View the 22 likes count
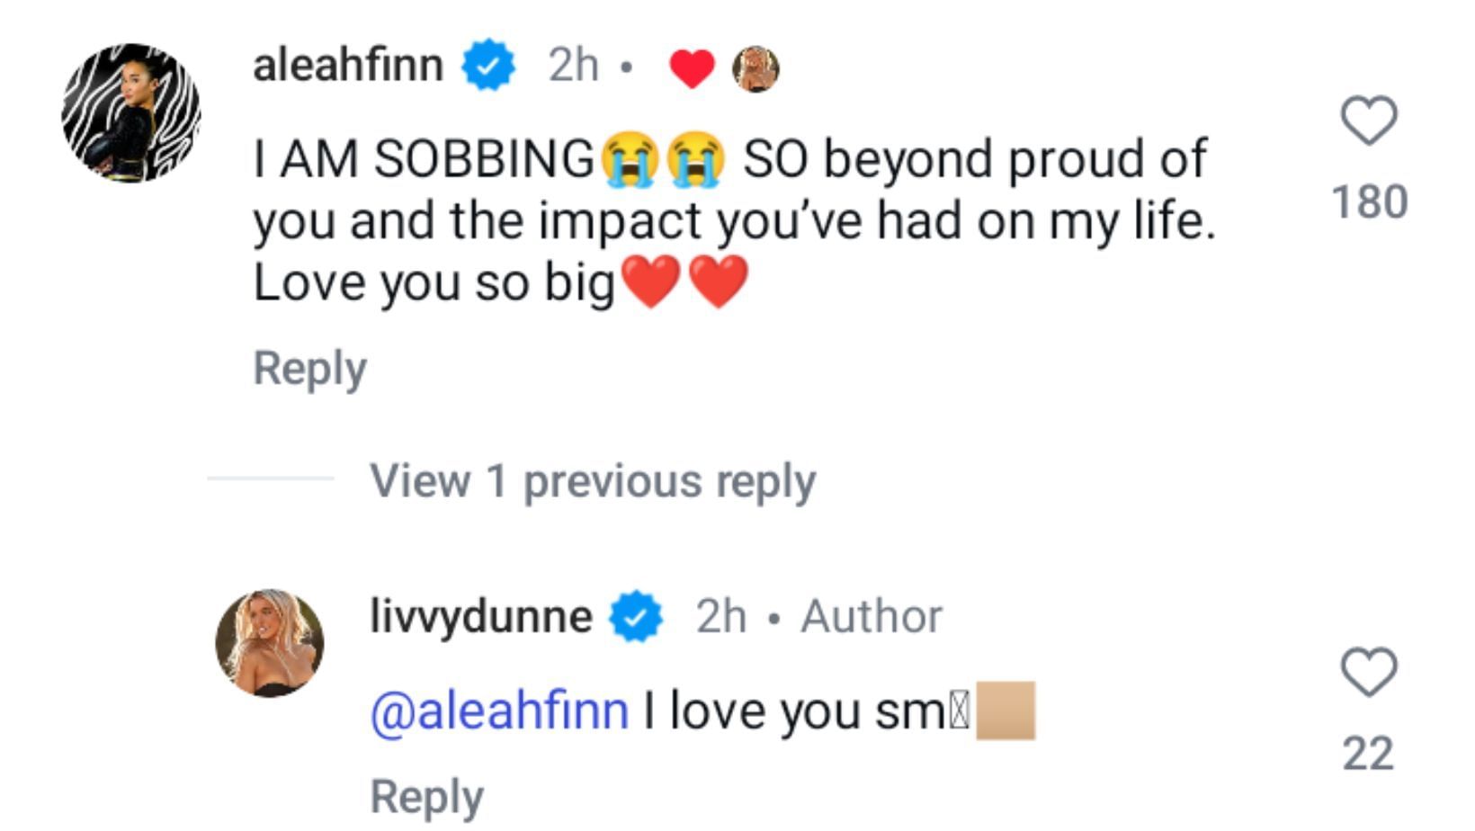The image size is (1475, 831). (1368, 754)
